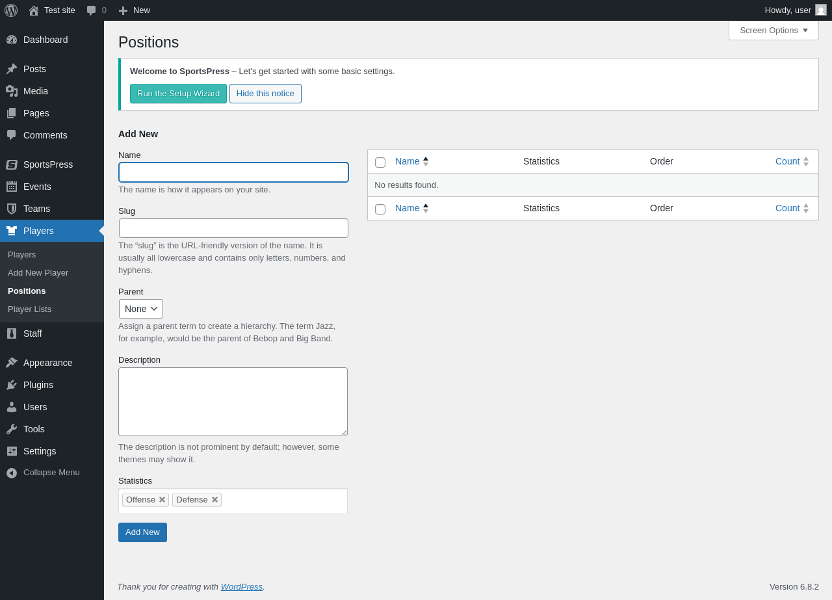Focus the Name input field
Viewport: 832px width, 600px height.
pyautogui.click(x=233, y=172)
